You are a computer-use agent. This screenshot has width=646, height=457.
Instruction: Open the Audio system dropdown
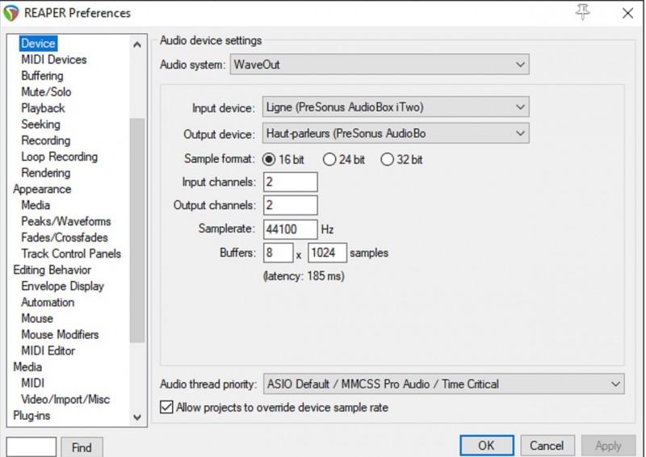pyautogui.click(x=379, y=65)
